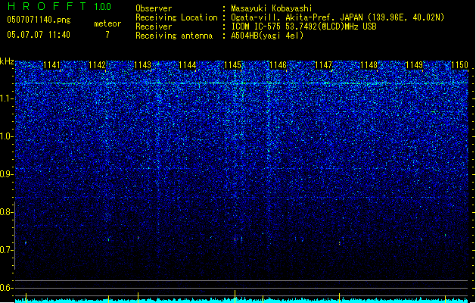Click the 1.1 frequency axis label
The width and height of the screenshot is (476, 303).
pos(7,98)
